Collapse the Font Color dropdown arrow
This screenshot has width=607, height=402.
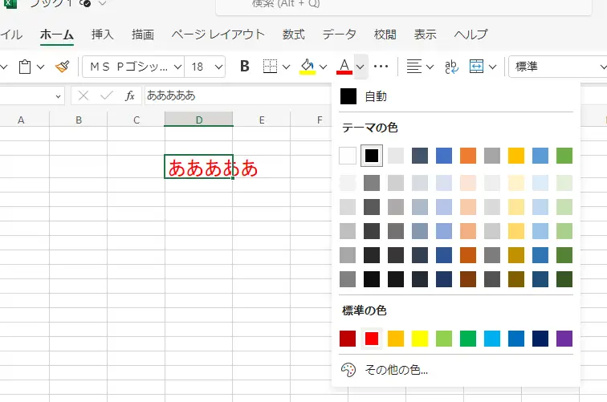(x=361, y=67)
